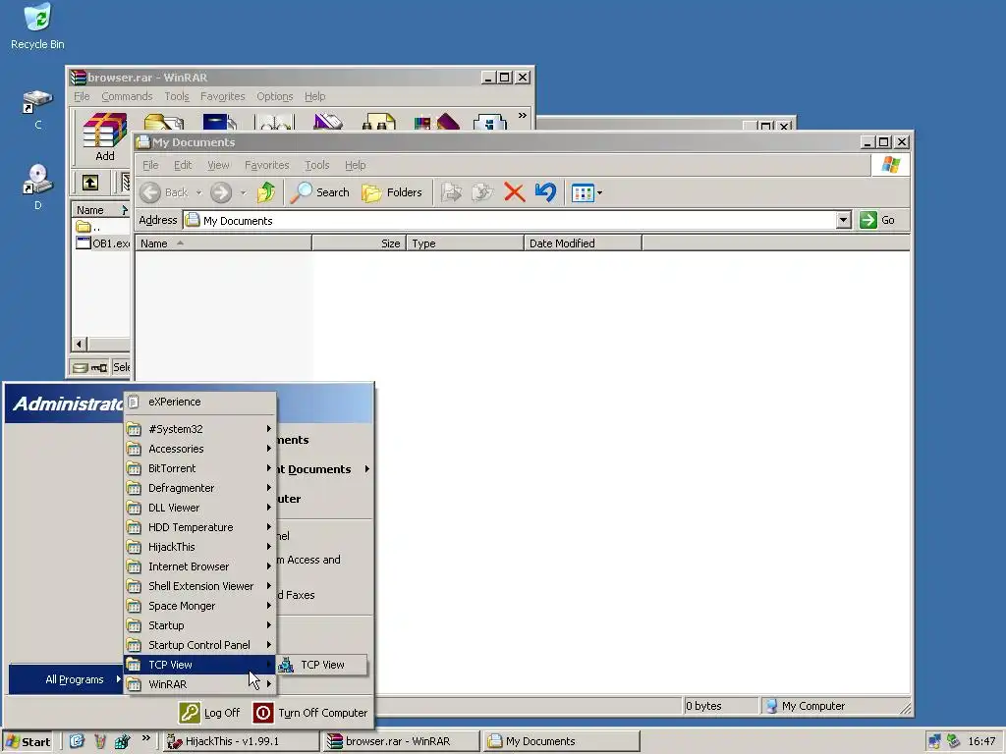Click the blue Undo icon
This screenshot has width=1006, height=754.
pyautogui.click(x=545, y=192)
